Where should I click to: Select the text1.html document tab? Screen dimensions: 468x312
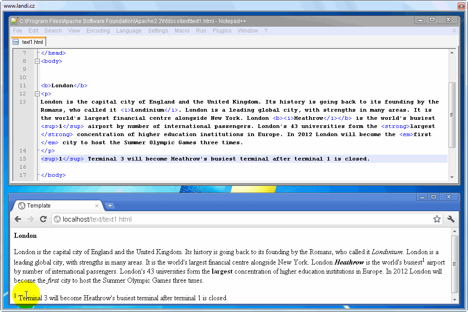tap(29, 42)
